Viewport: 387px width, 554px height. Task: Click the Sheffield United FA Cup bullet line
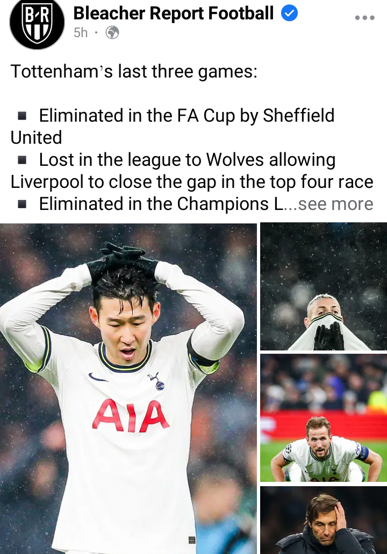(x=173, y=127)
